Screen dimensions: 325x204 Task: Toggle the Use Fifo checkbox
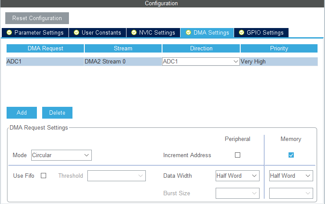(x=43, y=176)
